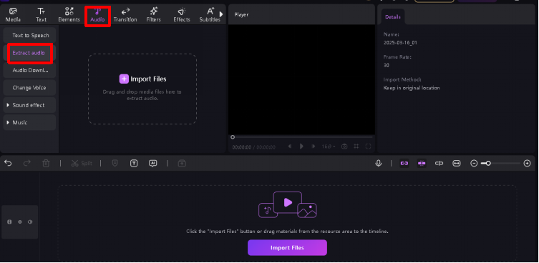This screenshot has height=263, width=539.
Task: Enter fullscreen preview mode
Action: point(368,147)
